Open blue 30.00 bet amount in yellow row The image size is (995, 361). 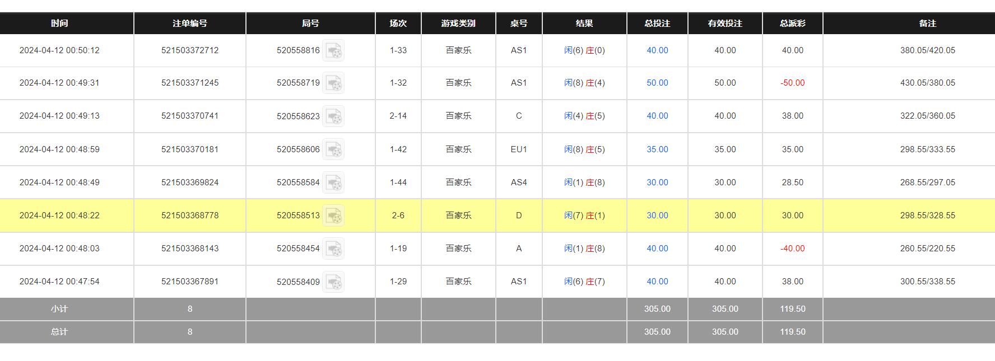pyautogui.click(x=657, y=215)
